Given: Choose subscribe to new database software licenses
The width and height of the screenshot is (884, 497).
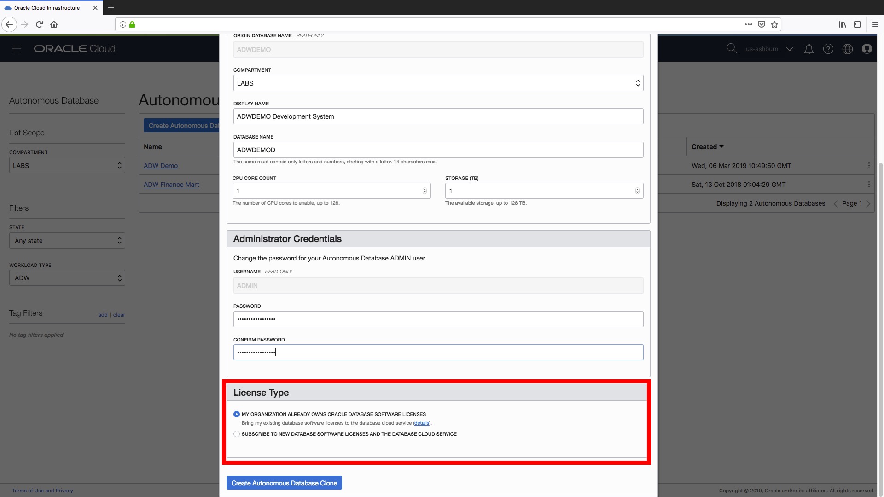Looking at the screenshot, I should pyautogui.click(x=236, y=434).
